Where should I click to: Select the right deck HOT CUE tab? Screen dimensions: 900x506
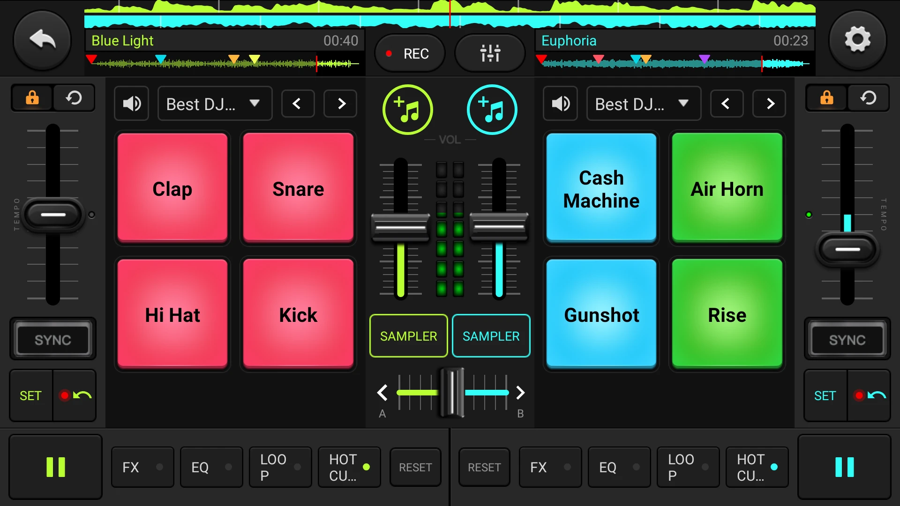click(757, 467)
